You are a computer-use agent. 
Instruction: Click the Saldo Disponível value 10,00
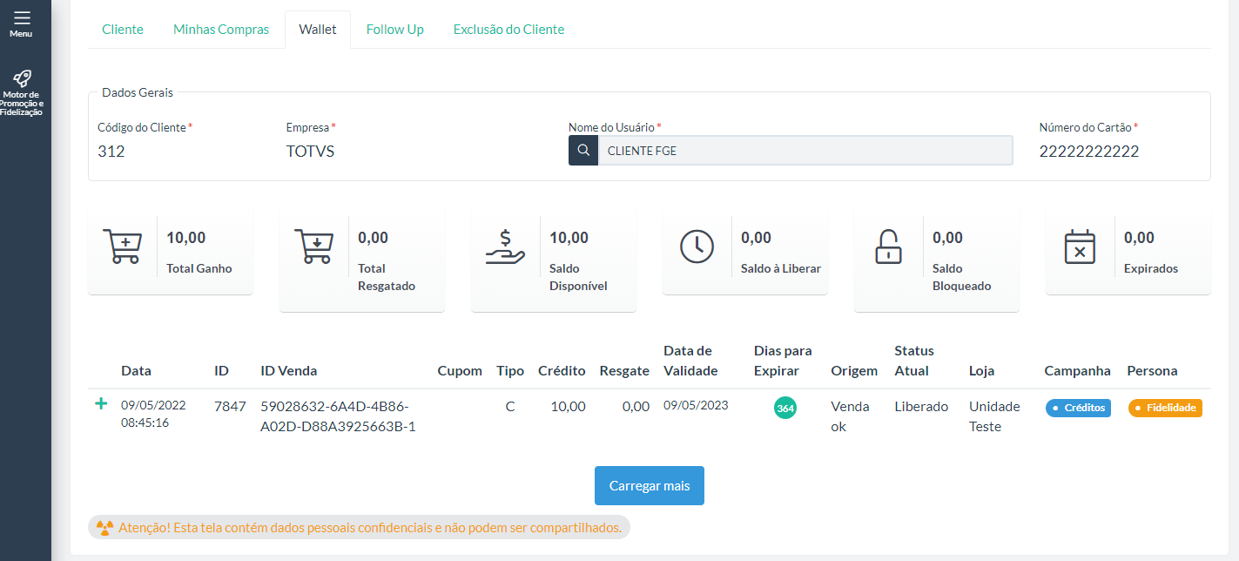coord(569,238)
